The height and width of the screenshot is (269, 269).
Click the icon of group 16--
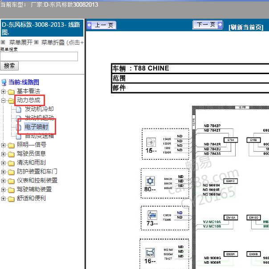coord(150,253)
